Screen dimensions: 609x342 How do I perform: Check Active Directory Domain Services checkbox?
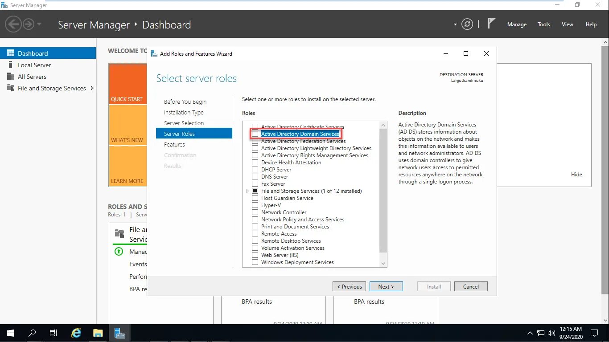255,134
